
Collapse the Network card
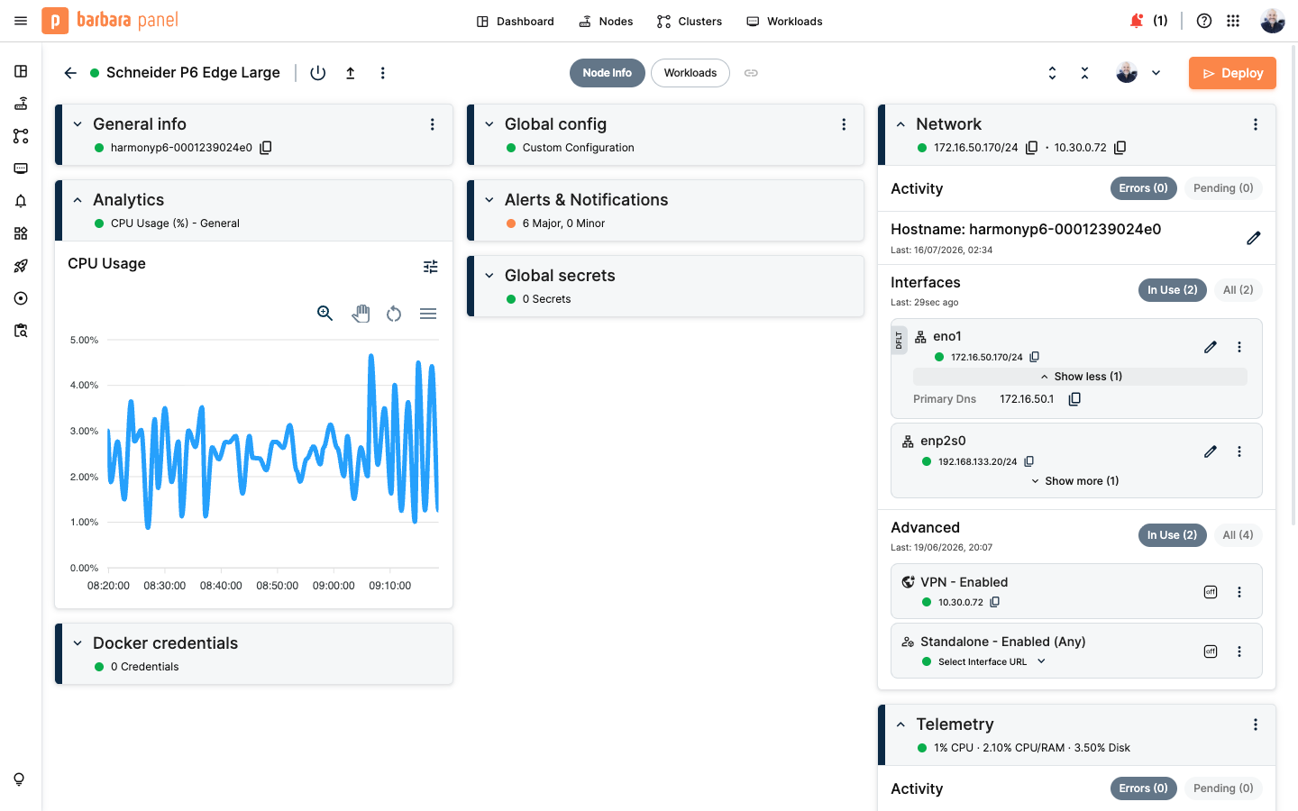coord(900,124)
